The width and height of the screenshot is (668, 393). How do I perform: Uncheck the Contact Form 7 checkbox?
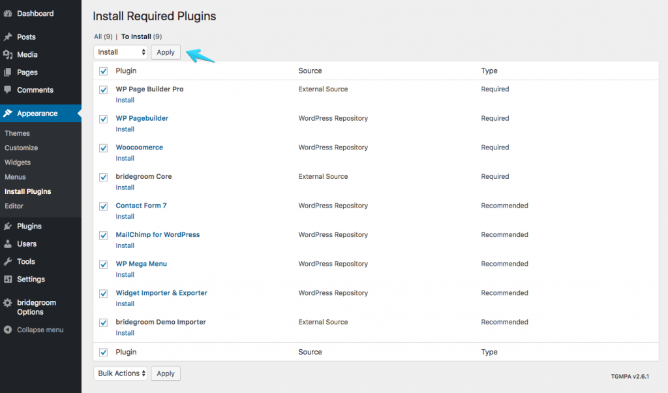pos(104,206)
